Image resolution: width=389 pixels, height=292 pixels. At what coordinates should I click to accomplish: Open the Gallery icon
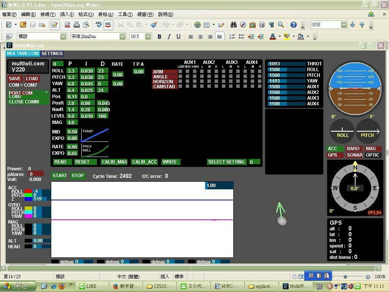(253, 25)
